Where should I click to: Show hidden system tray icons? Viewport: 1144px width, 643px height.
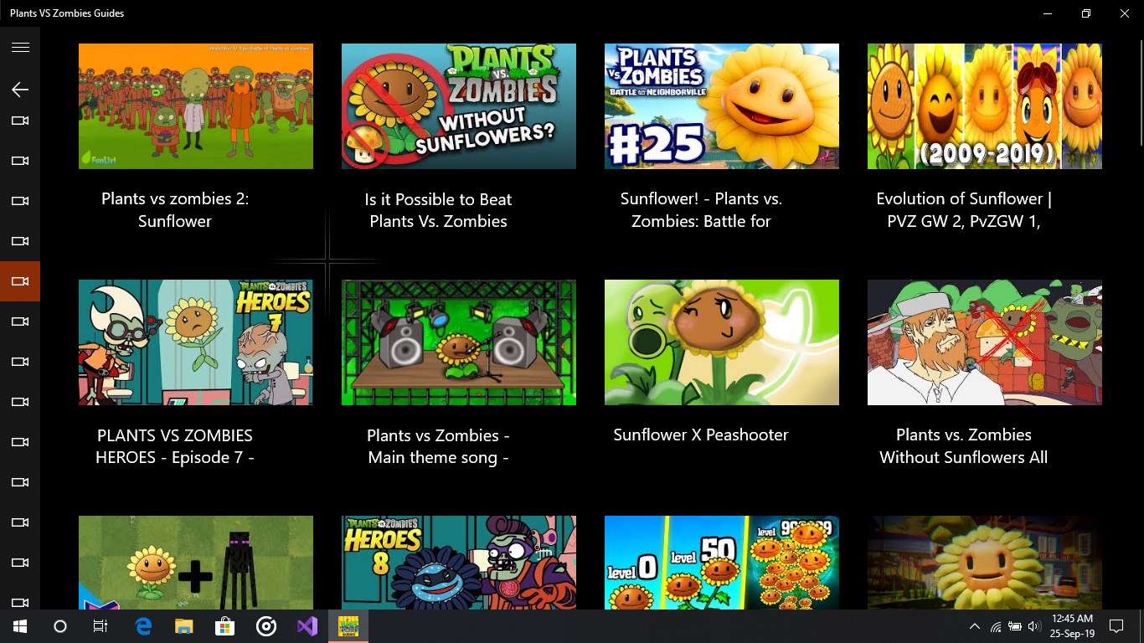tap(975, 626)
